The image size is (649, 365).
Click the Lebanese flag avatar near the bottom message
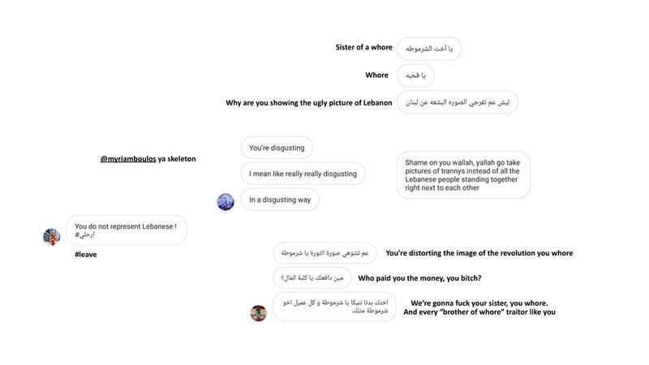pos(259,312)
